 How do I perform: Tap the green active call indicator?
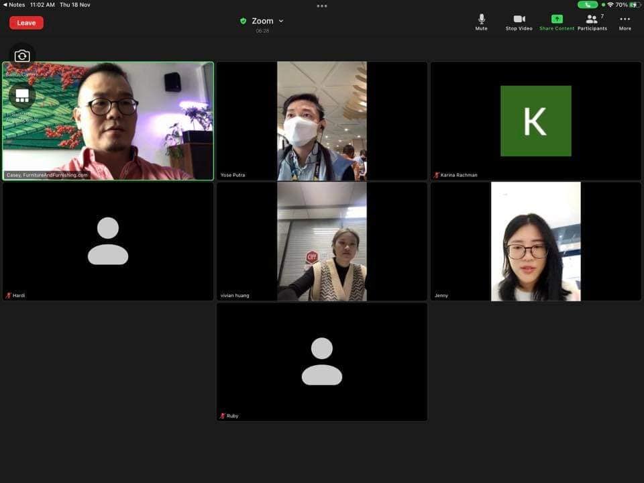[587, 5]
